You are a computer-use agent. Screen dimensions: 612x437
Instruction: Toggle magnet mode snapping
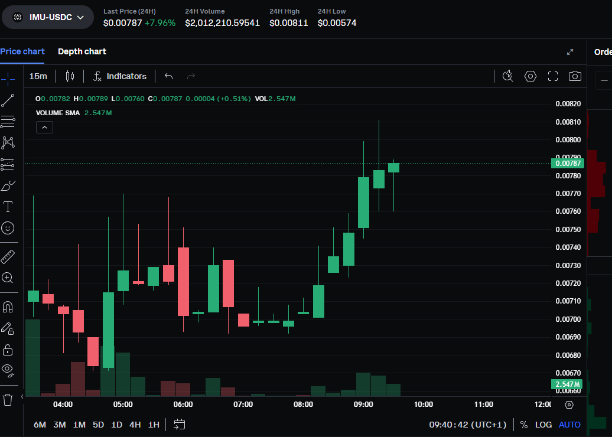[x=8, y=307]
